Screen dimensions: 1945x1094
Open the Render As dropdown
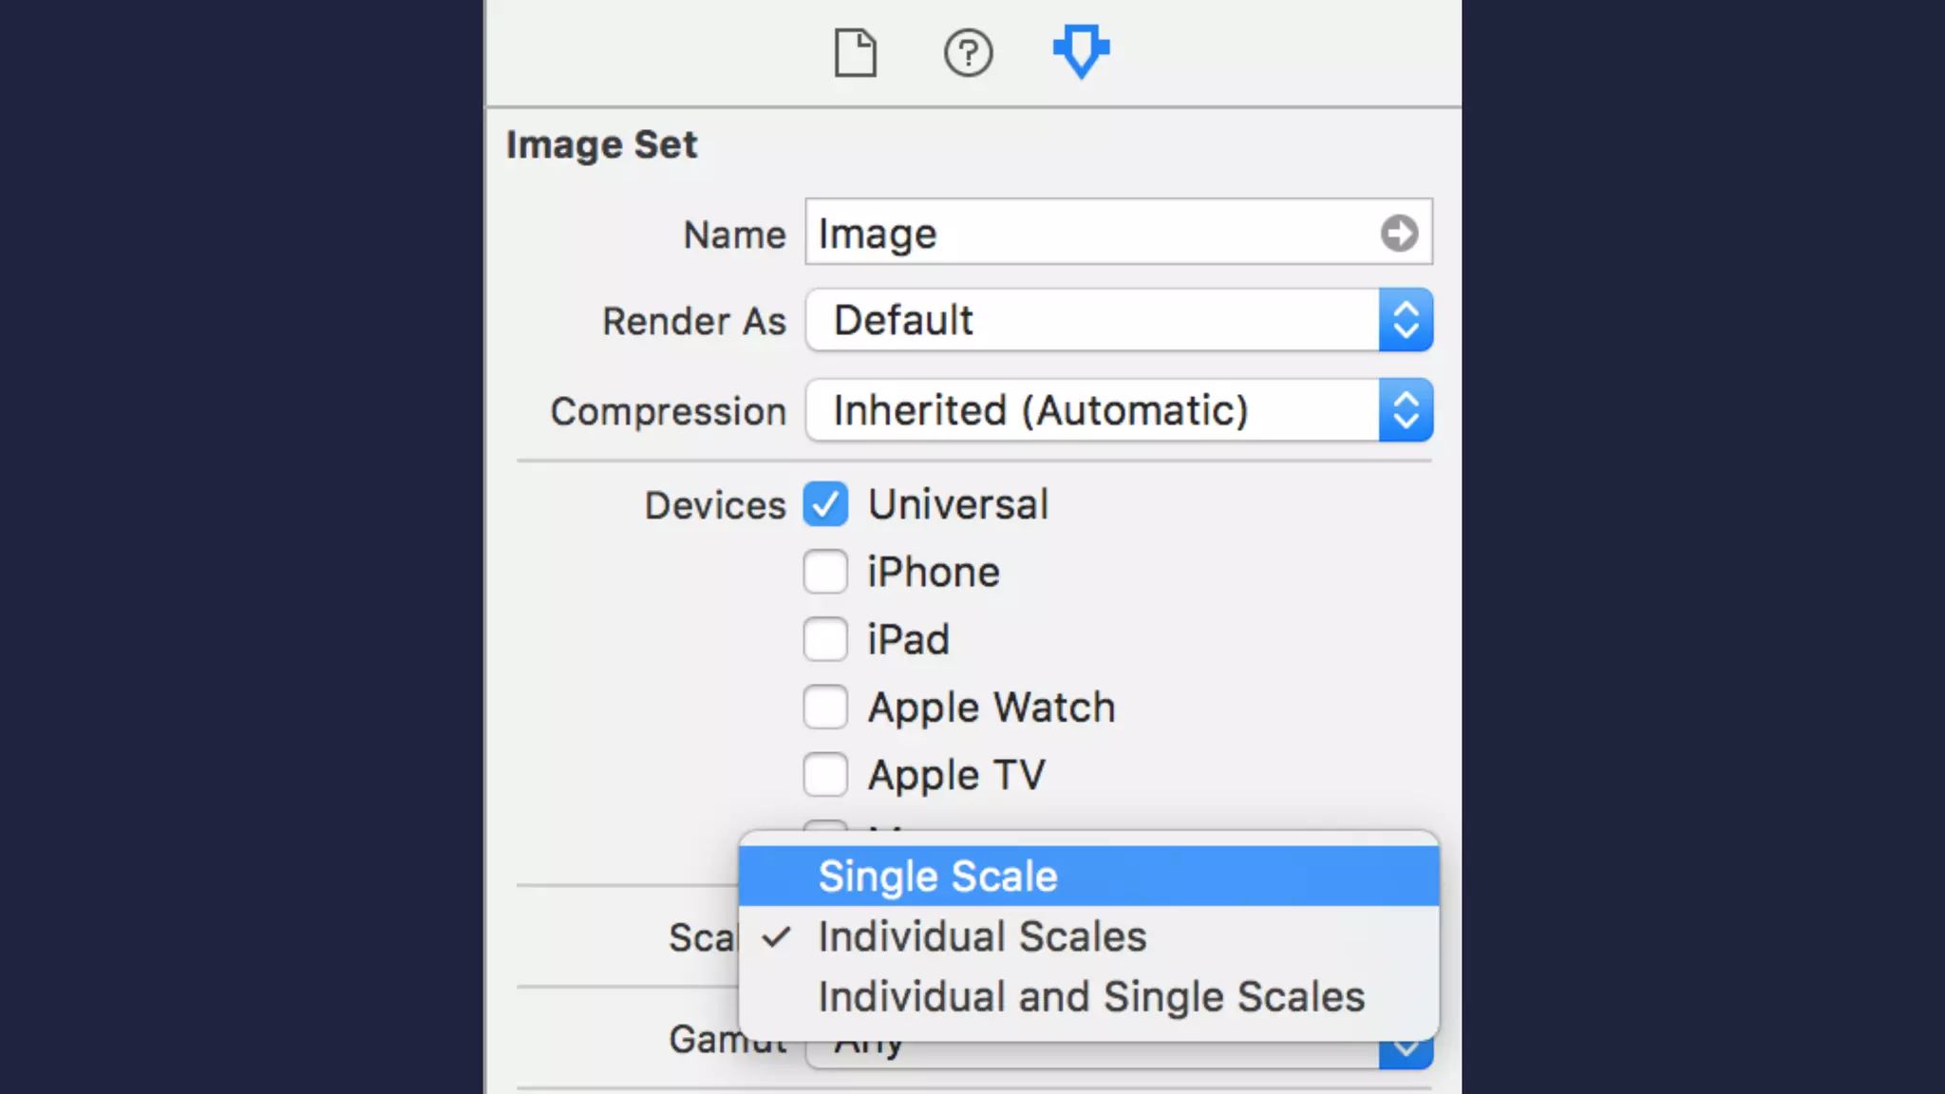pyautogui.click(x=1119, y=320)
